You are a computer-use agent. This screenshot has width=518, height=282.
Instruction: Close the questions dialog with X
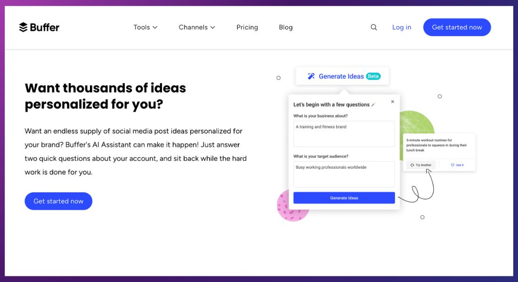click(392, 102)
